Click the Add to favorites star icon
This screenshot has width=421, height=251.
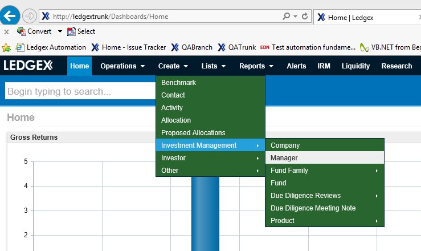tap(6, 48)
